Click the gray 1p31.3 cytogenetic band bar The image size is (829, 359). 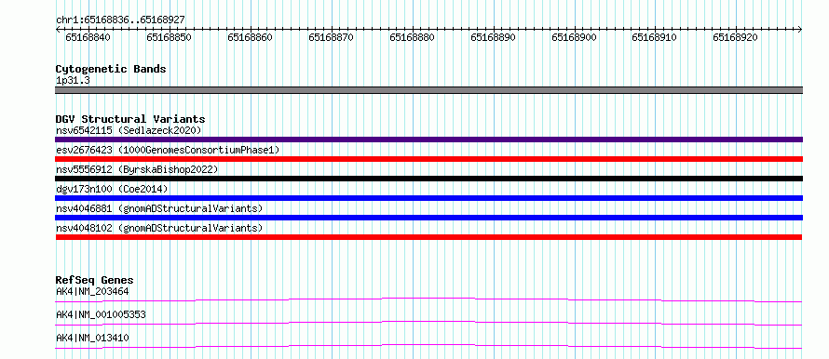[x=428, y=90]
